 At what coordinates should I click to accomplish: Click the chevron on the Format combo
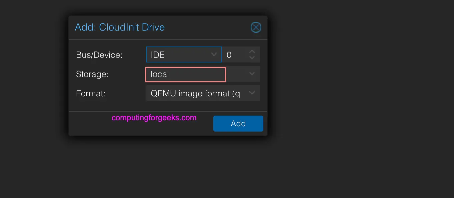252,93
